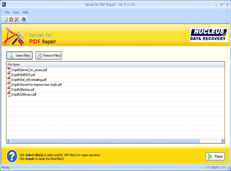Open the File menu
The image size is (231, 171).
click(x=7, y=13)
